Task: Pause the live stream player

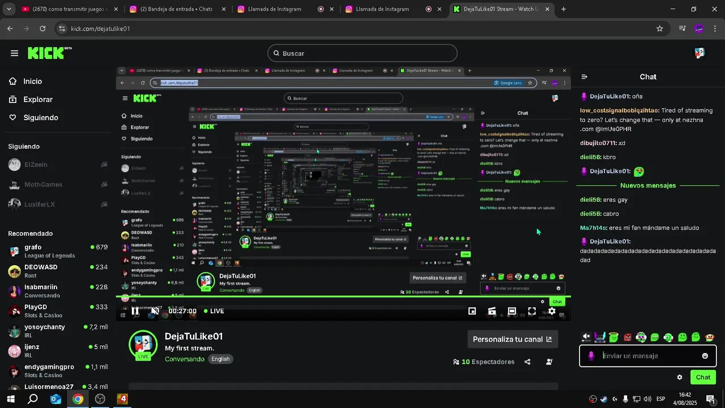Action: 135,311
